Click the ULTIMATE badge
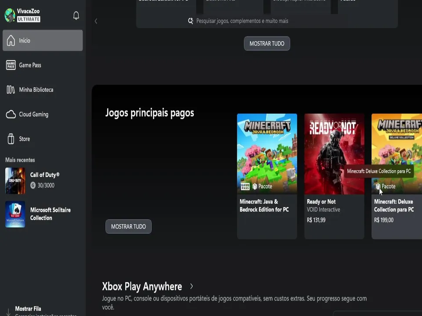Image resolution: width=422 pixels, height=316 pixels. click(x=29, y=19)
